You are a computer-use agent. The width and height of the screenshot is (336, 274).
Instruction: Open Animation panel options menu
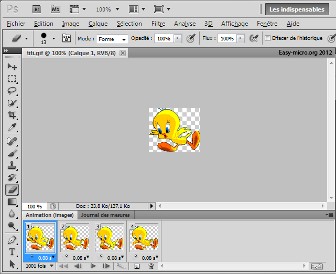pos(329,215)
